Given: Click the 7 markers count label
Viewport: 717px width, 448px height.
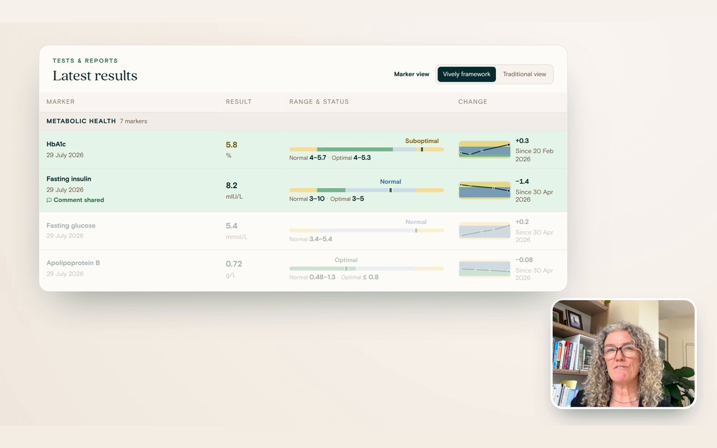Looking at the screenshot, I should click(133, 121).
